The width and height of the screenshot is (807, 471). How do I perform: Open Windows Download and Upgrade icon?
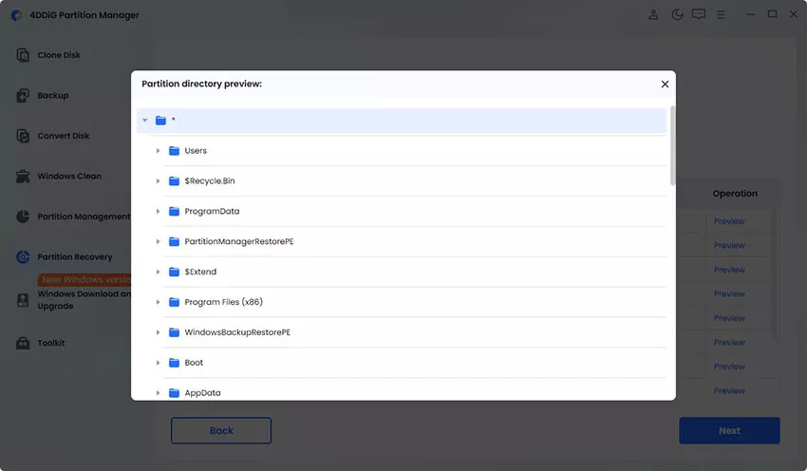click(x=23, y=300)
